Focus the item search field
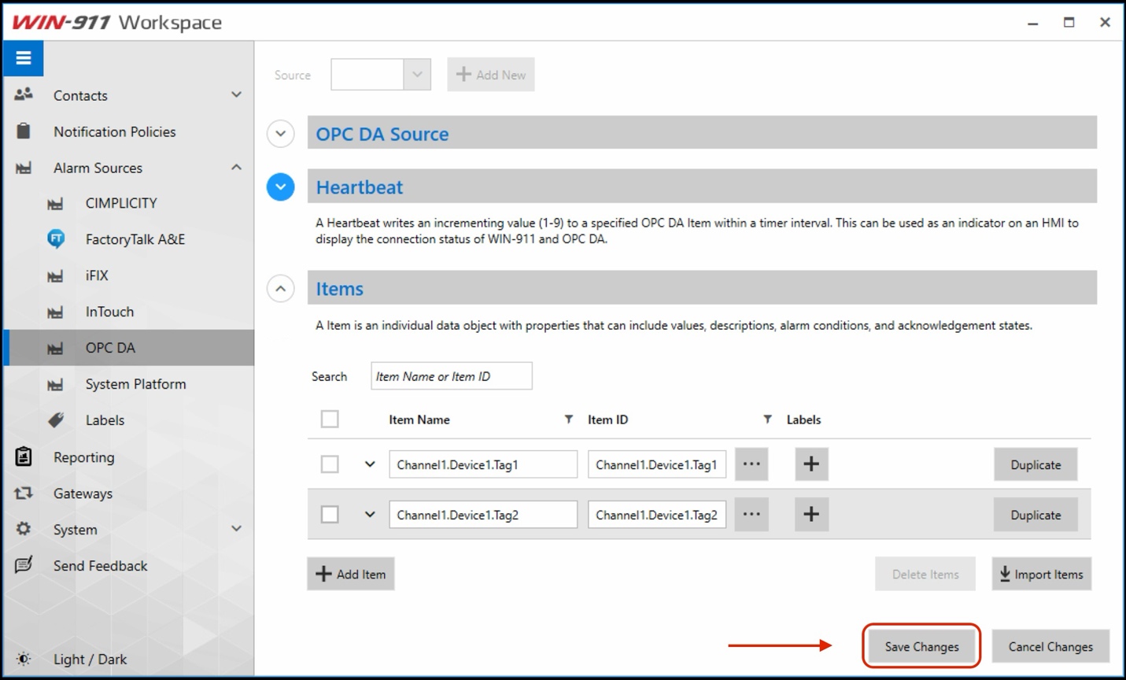 [452, 376]
